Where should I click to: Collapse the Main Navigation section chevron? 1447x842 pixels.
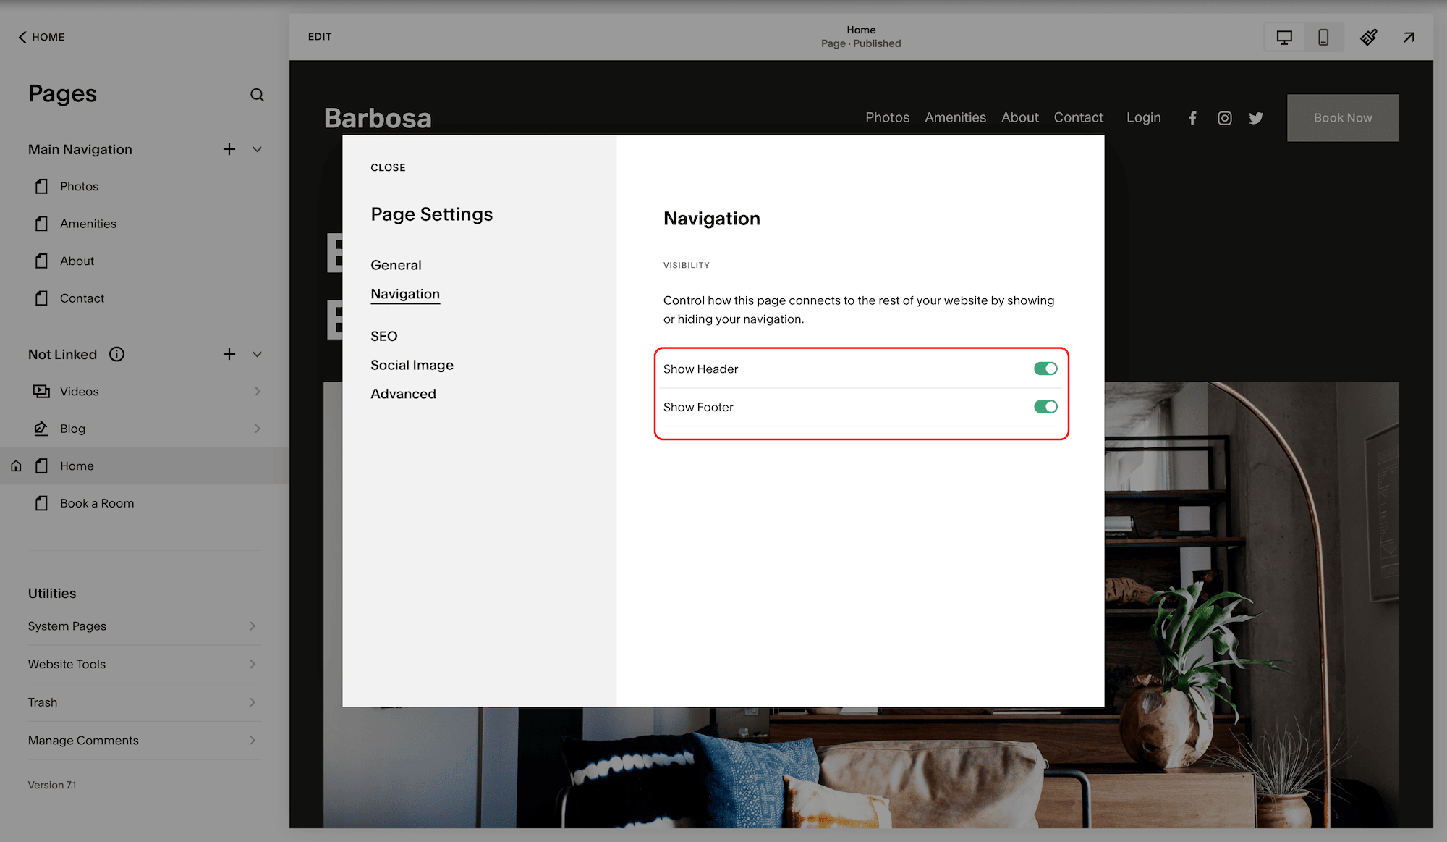(x=257, y=149)
